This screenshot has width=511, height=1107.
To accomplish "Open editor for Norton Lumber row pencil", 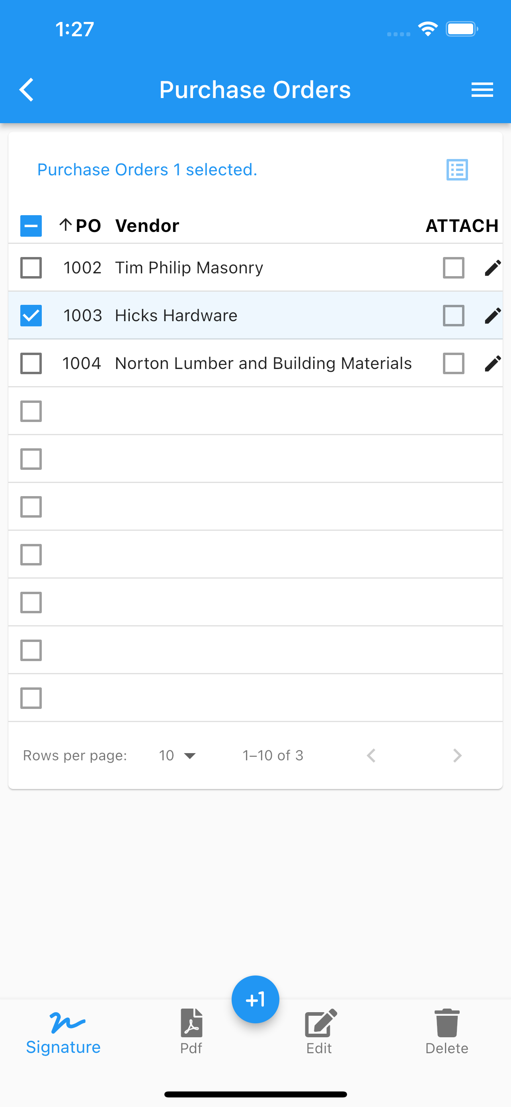I will tap(493, 363).
